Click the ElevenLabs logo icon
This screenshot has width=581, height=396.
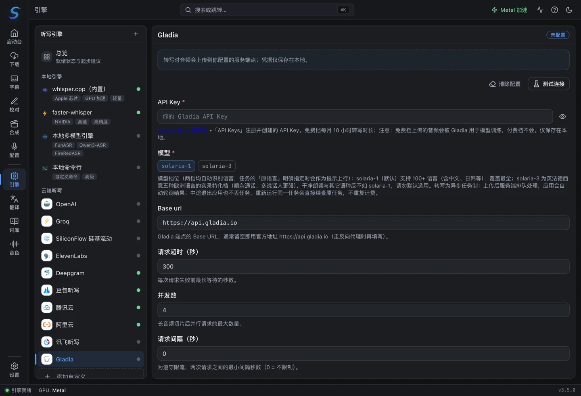[x=47, y=256]
